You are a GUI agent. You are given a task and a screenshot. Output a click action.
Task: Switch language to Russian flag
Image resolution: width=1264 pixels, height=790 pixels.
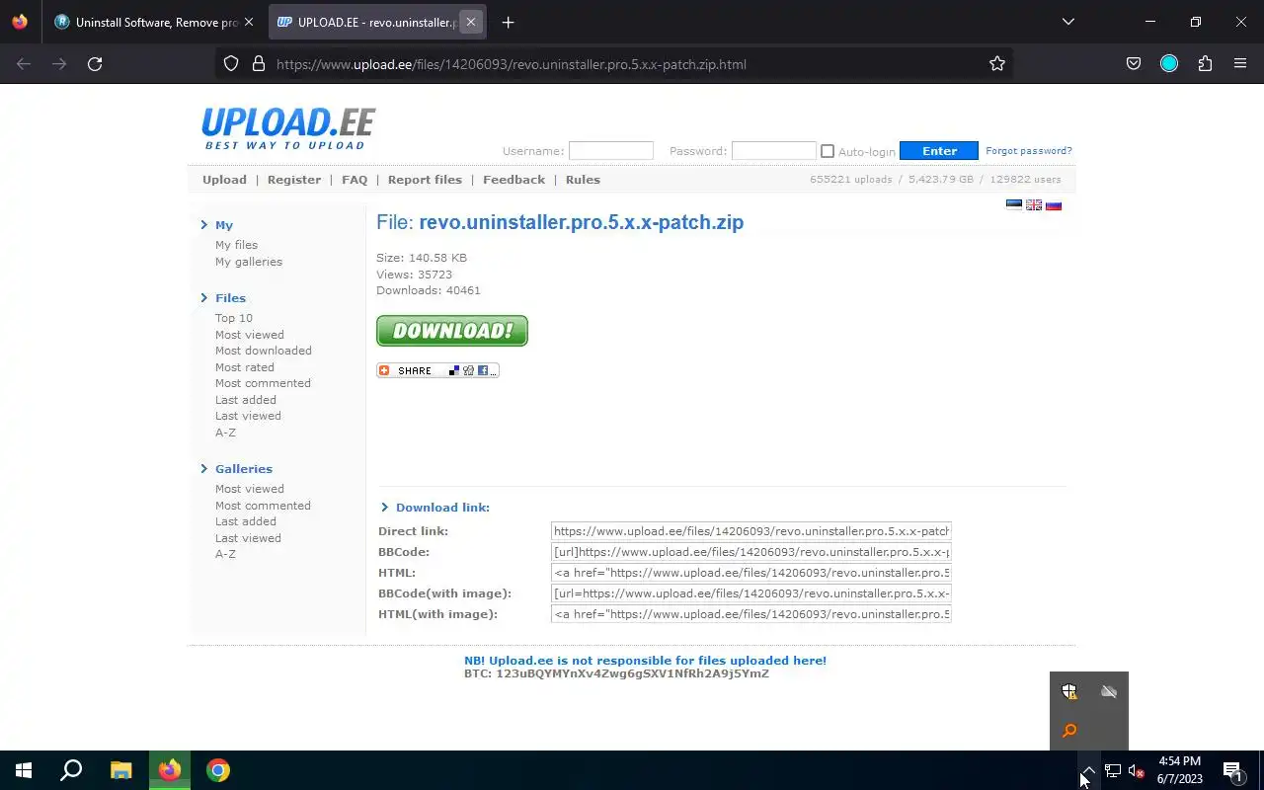coord(1054,205)
